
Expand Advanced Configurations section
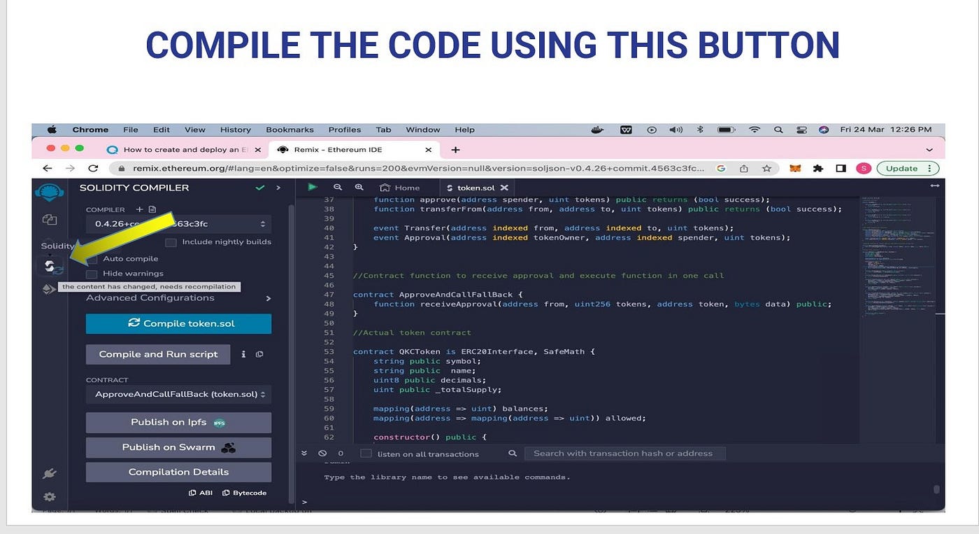[178, 298]
